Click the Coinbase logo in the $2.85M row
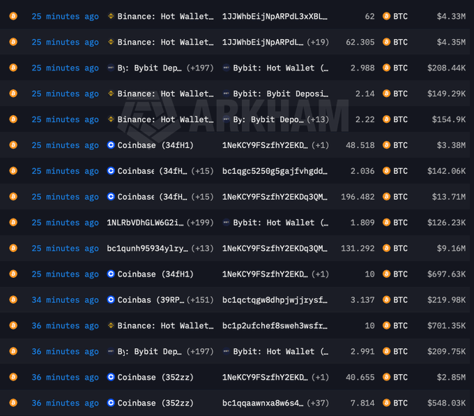The width and height of the screenshot is (474, 416). (x=111, y=377)
